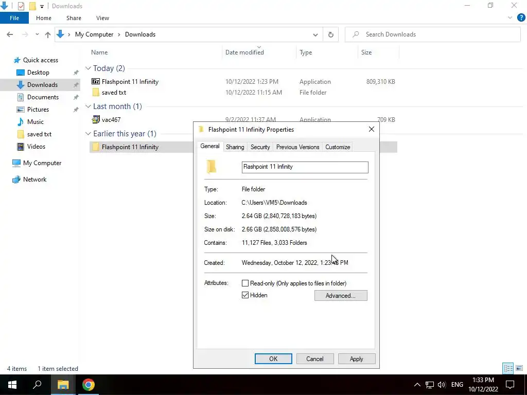Go back with the back arrow

(10, 34)
